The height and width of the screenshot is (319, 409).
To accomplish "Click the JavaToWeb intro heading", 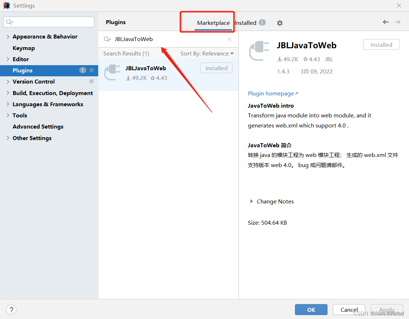I will pos(271,106).
